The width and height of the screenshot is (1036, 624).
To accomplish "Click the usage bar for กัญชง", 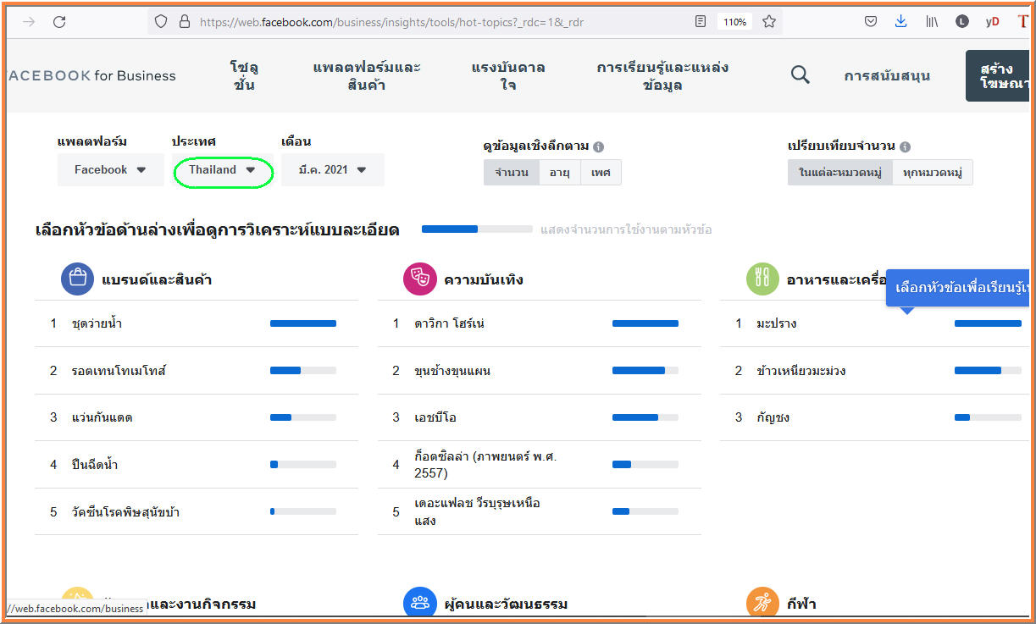I will 988,417.
